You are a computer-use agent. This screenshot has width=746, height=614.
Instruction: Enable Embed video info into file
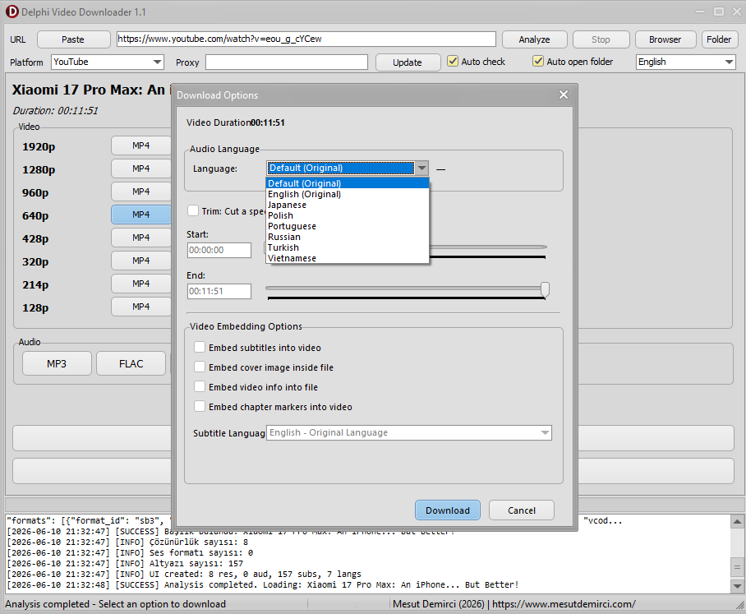pyautogui.click(x=200, y=387)
